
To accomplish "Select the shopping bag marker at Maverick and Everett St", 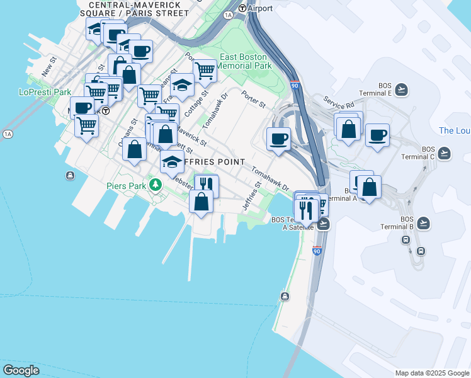I will [x=165, y=134].
